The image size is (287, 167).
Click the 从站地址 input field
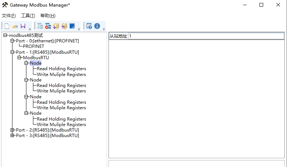206,36
